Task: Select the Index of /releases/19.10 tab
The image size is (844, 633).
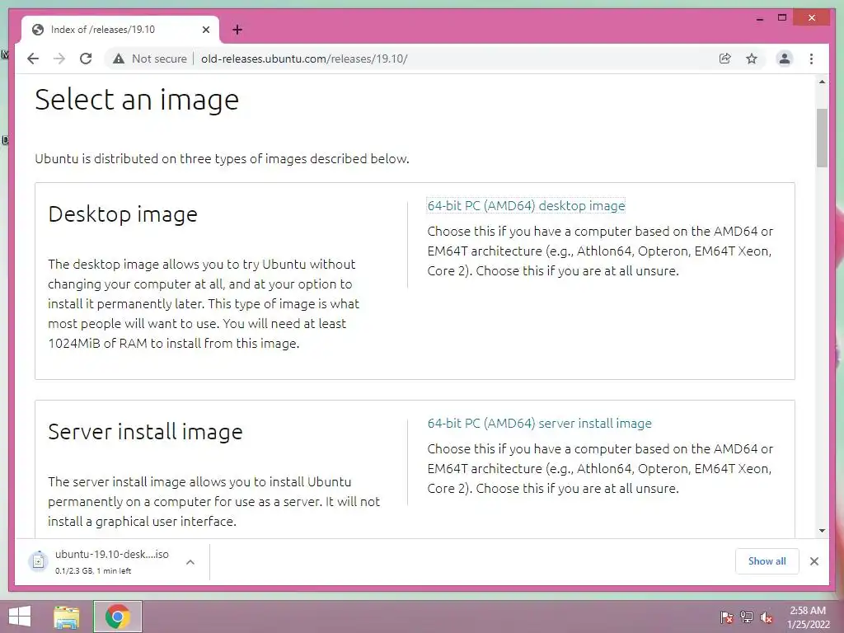Action: pos(120,30)
